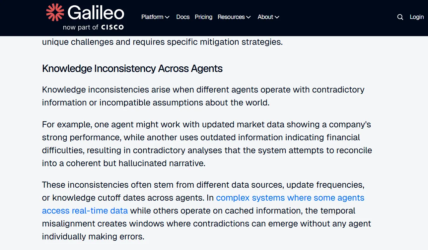
Task: Open the About menu label
Action: (265, 17)
